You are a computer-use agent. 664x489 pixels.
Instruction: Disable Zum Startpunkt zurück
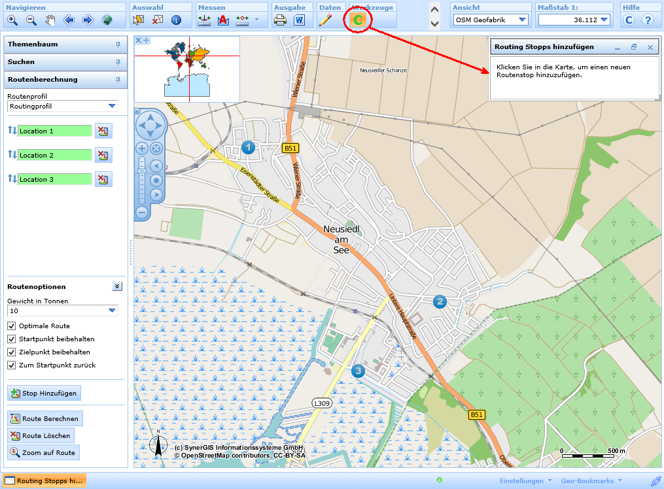coord(11,365)
